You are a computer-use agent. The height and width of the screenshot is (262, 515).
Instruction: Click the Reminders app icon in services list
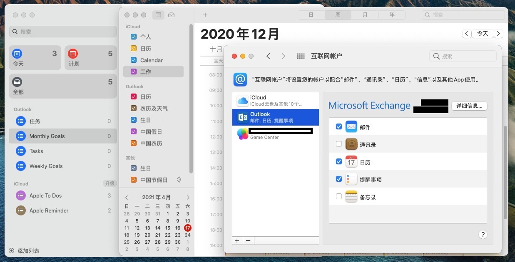pos(351,179)
